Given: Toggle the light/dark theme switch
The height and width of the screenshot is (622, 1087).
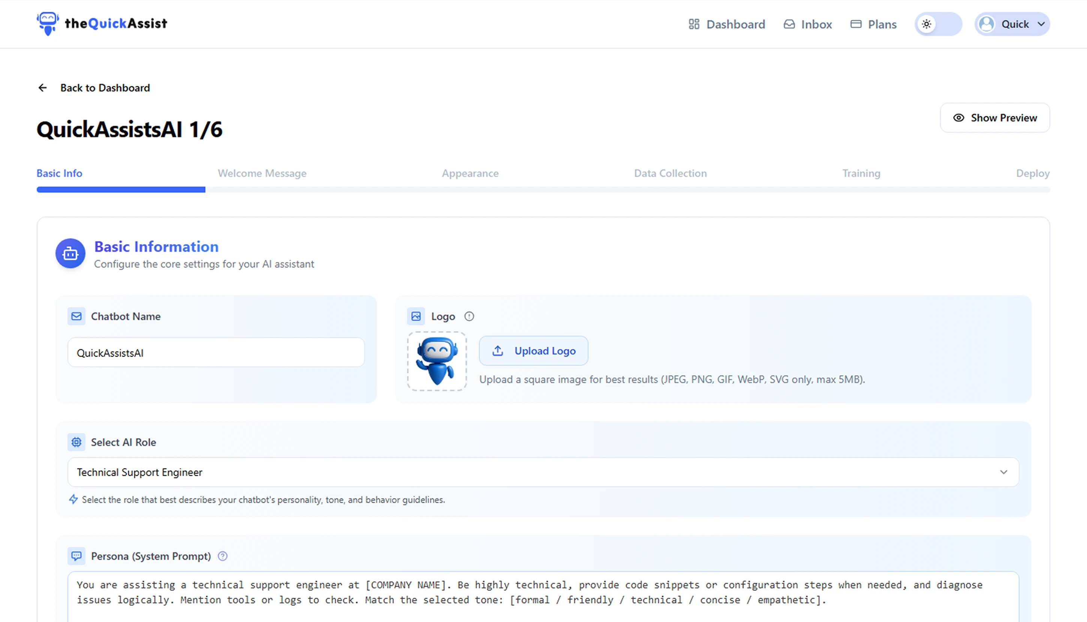Looking at the screenshot, I should click(938, 24).
